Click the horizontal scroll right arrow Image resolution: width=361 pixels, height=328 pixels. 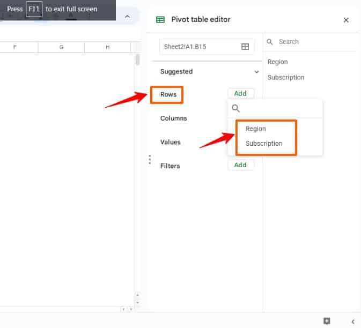pyautogui.click(x=131, y=309)
